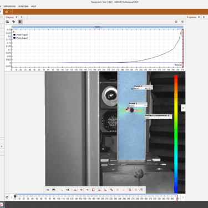
Task: Click the recalculate icon in the orange bar
Action: pyautogui.click(x=7, y=12)
